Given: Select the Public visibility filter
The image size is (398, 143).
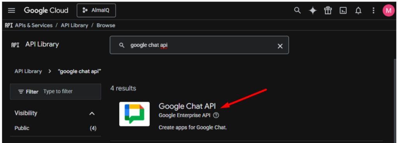Looking at the screenshot, I should pyautogui.click(x=22, y=128).
